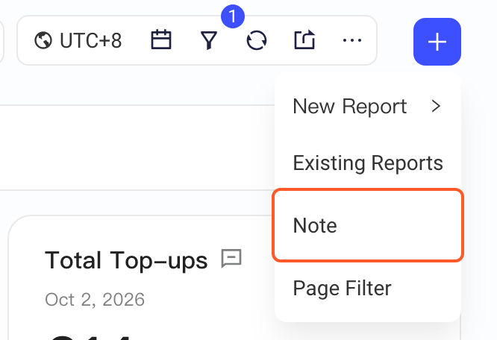Open the more options ellipsis menu
The width and height of the screenshot is (497, 340).
[352, 40]
